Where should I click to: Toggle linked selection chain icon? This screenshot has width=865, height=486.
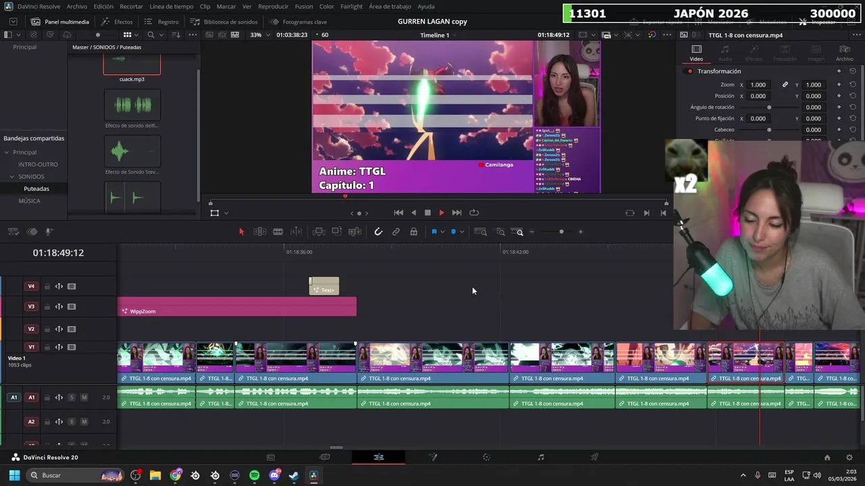[x=396, y=232]
